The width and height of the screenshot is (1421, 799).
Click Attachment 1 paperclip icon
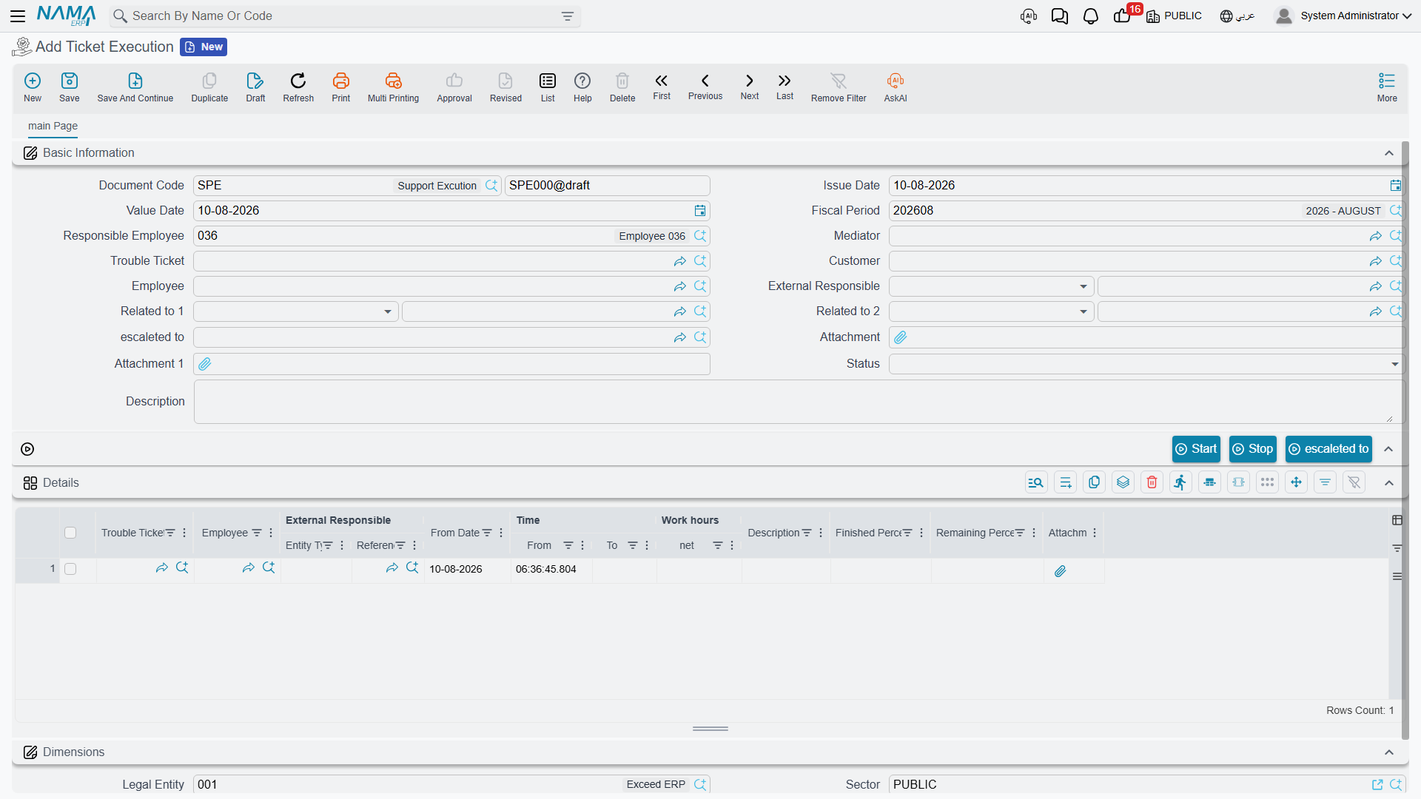[x=205, y=364]
